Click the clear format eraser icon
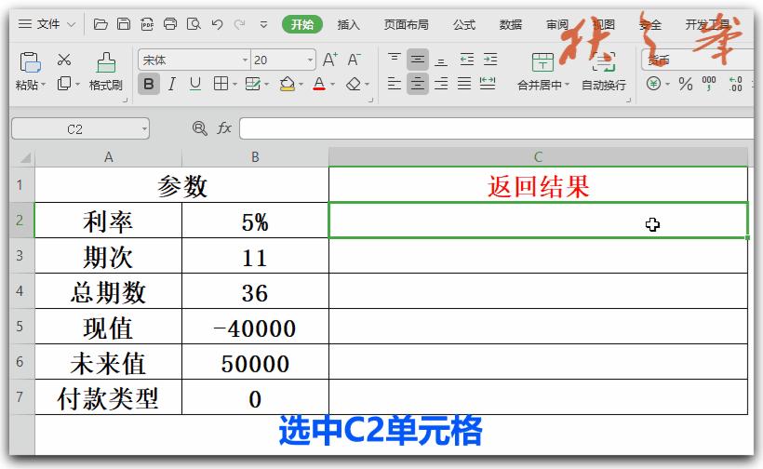763x469 pixels. coord(354,84)
